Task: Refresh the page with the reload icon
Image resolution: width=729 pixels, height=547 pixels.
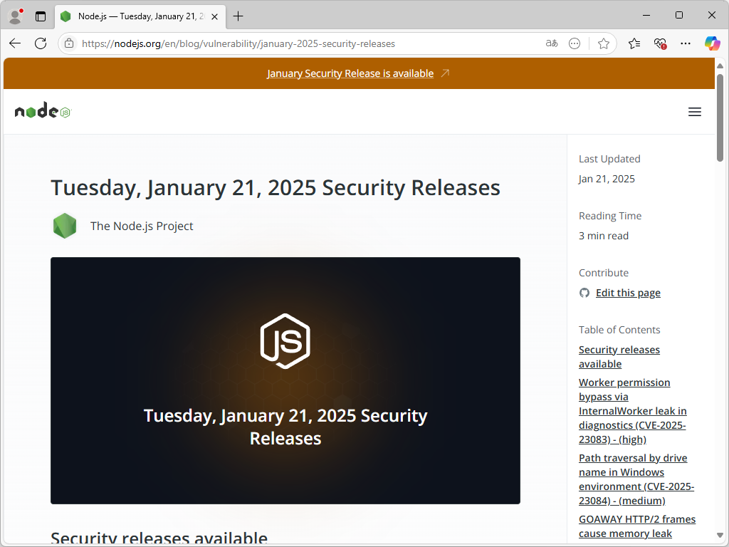Action: tap(41, 43)
